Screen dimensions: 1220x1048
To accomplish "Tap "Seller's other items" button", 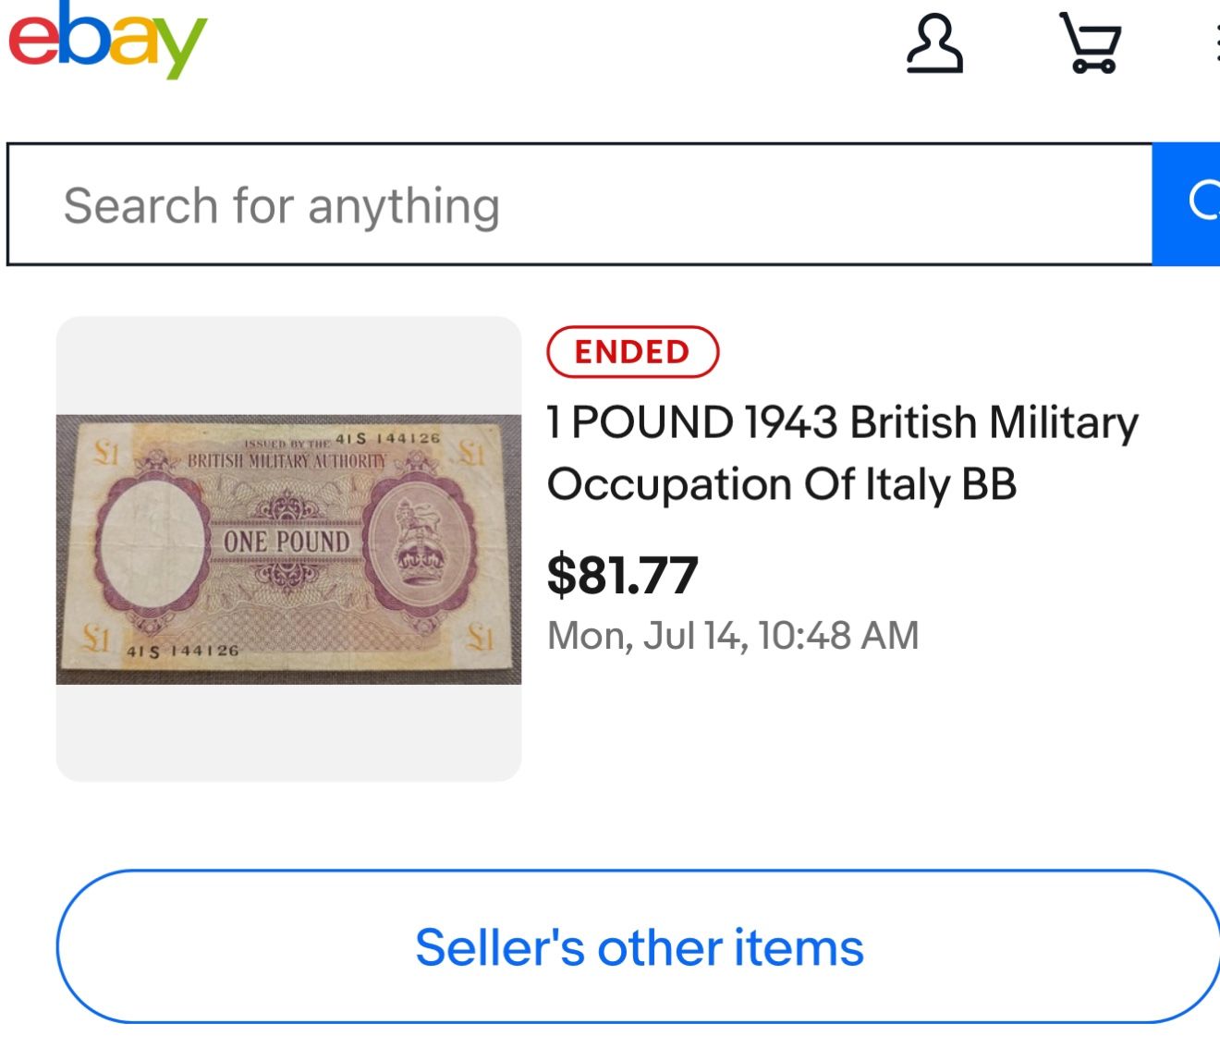I will coord(639,946).
